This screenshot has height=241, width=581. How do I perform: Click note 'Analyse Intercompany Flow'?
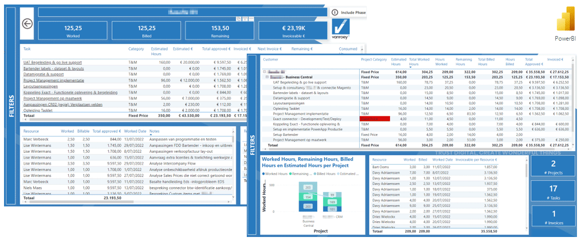click(173, 163)
